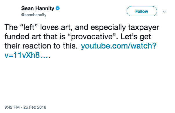
Task: Open the @seanhannity handle profile
Action: [34, 15]
